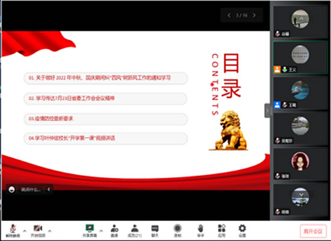
Task: Expand video options arrow
Action: [x=50, y=231]
